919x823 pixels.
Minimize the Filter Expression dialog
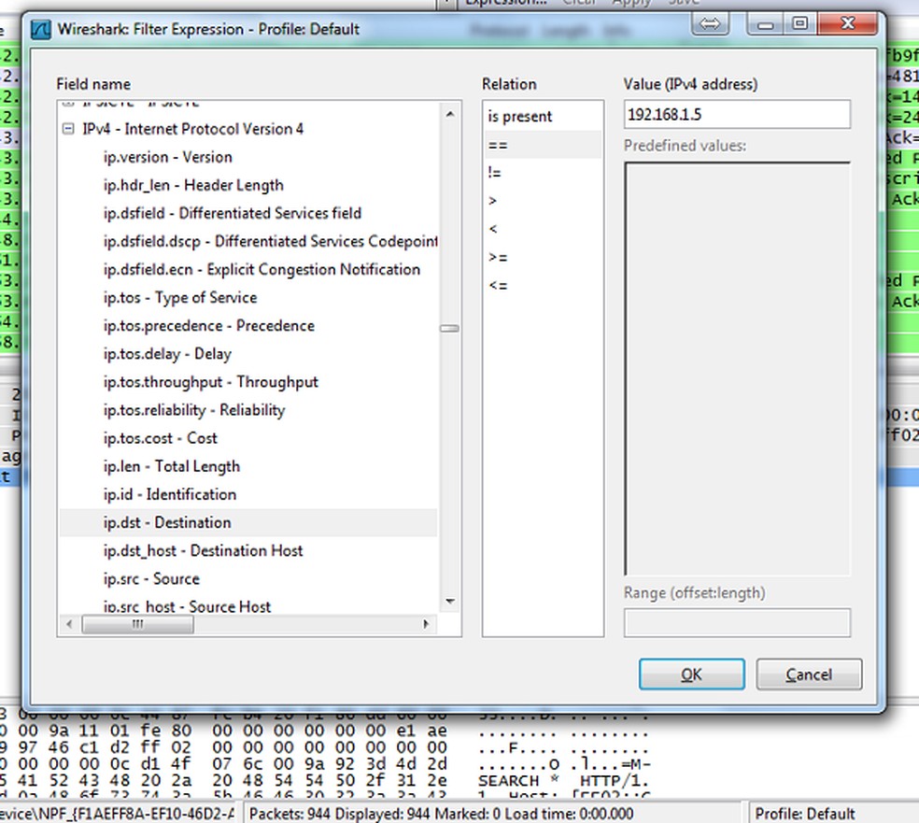point(765,24)
